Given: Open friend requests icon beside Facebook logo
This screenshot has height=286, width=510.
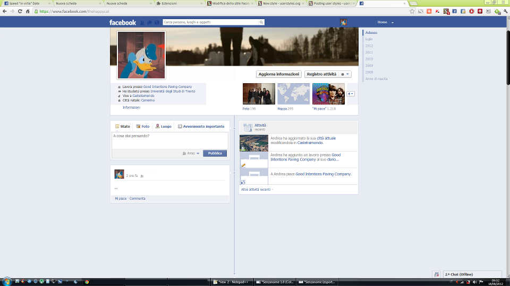Looking at the screenshot, I should (x=142, y=22).
